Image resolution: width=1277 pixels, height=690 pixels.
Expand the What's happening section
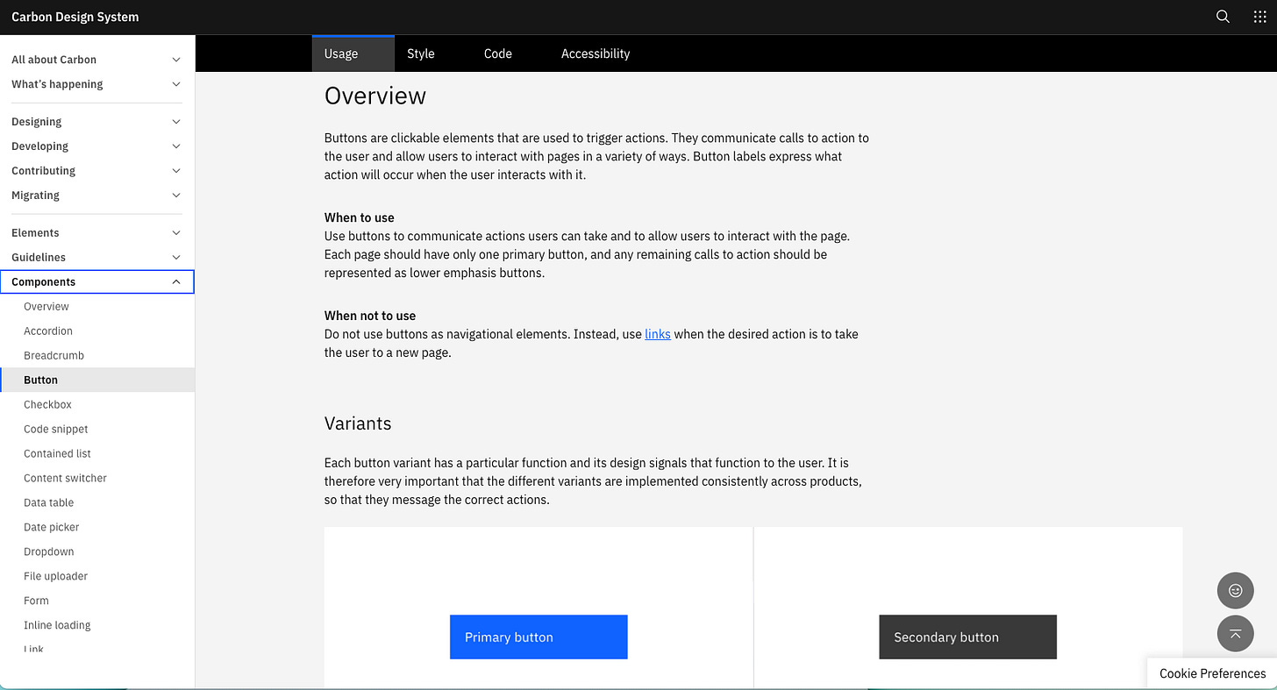click(96, 84)
